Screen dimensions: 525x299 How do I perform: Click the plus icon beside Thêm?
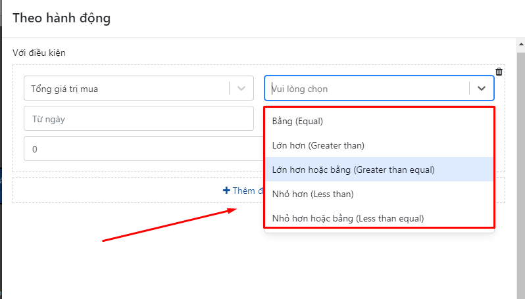point(226,191)
